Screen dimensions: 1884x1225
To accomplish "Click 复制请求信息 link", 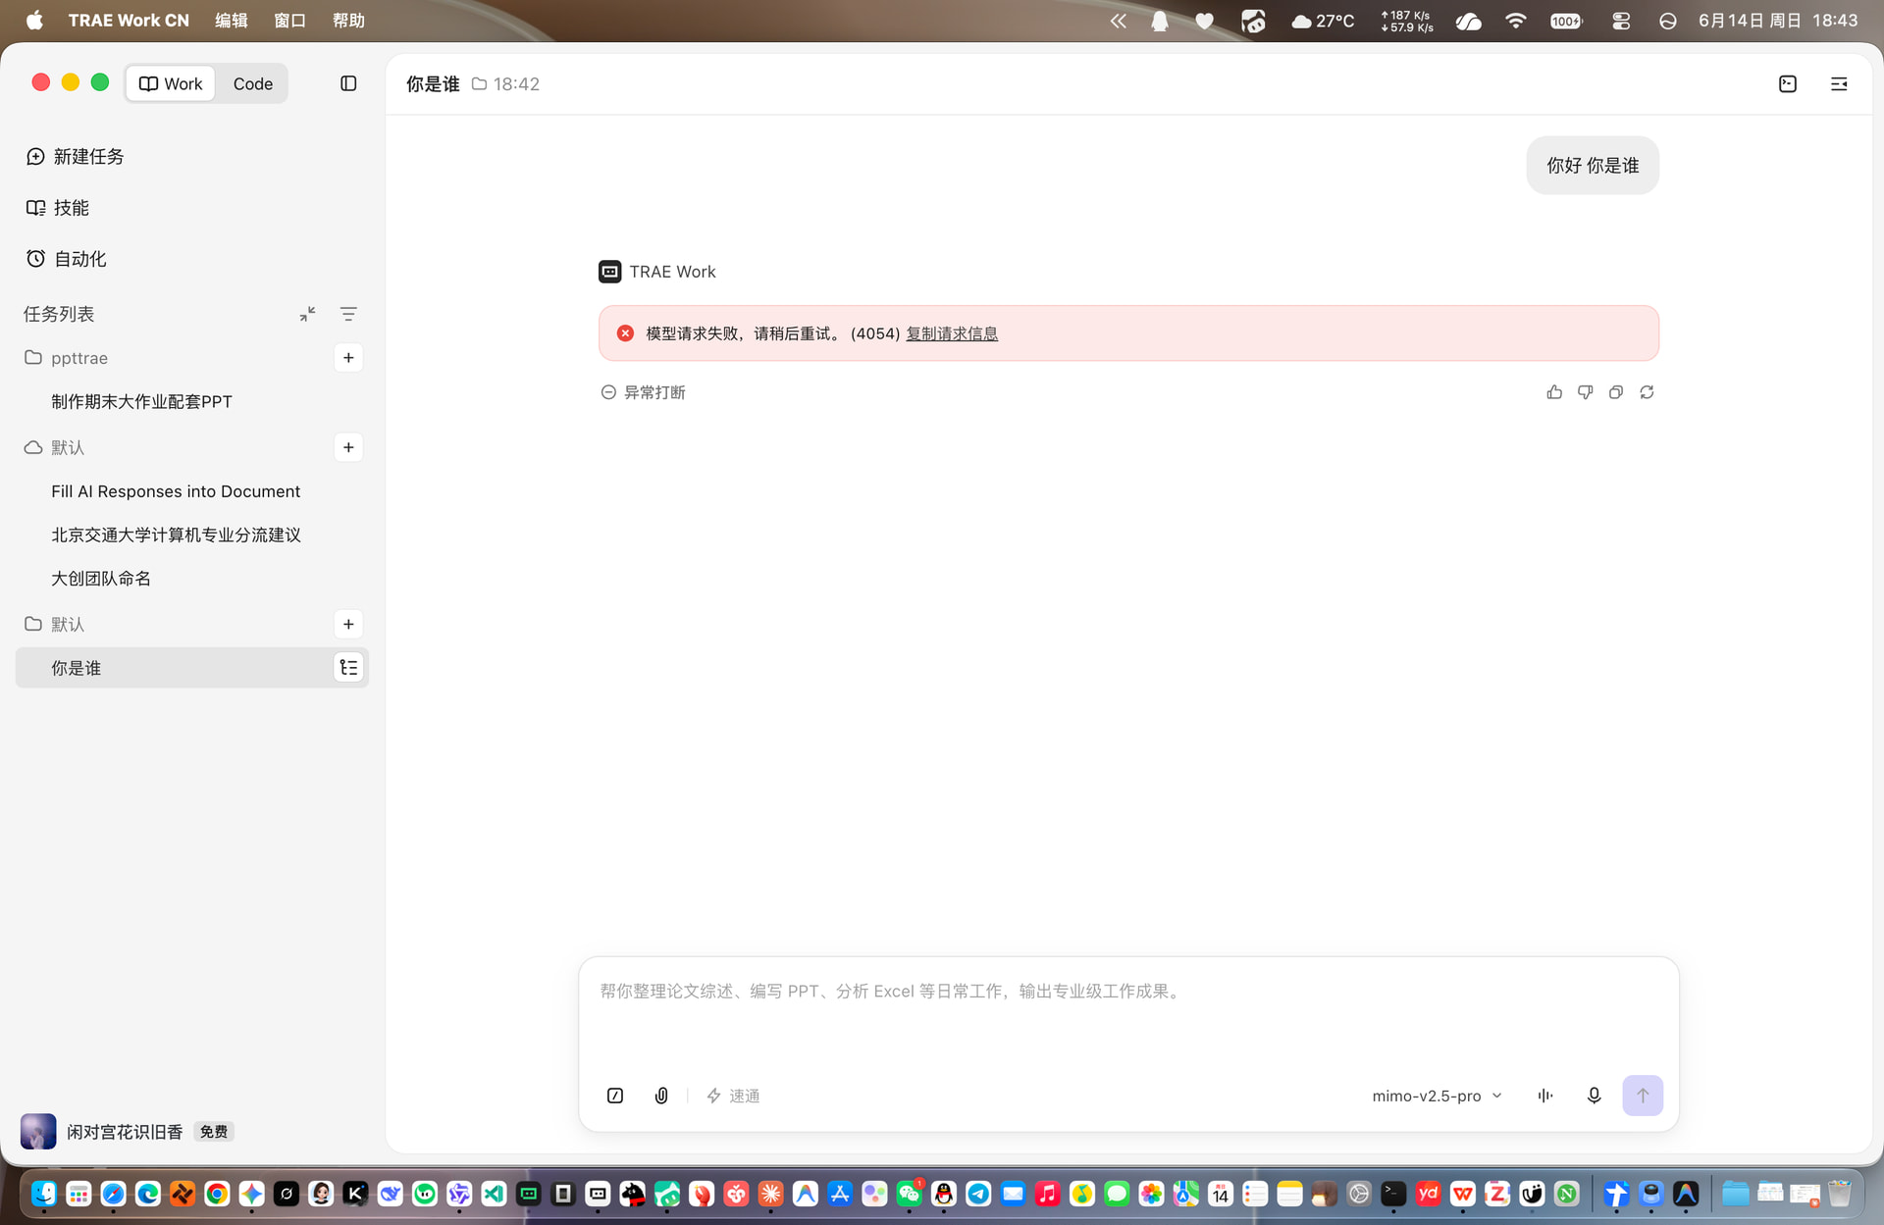I will point(951,333).
